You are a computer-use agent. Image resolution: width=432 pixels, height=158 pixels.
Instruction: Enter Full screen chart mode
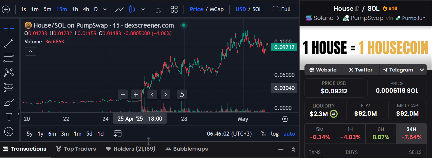[282, 9]
